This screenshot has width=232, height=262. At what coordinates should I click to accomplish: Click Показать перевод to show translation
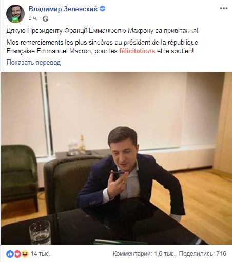click(x=33, y=63)
